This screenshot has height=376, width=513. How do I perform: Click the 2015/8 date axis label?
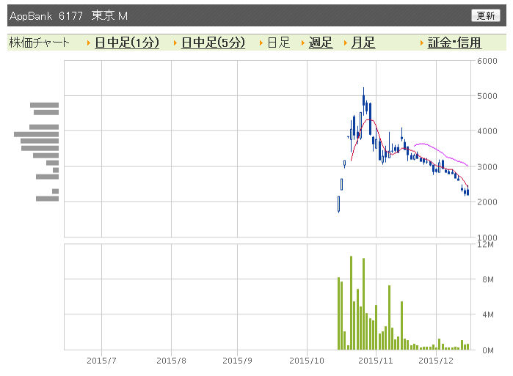[171, 361]
